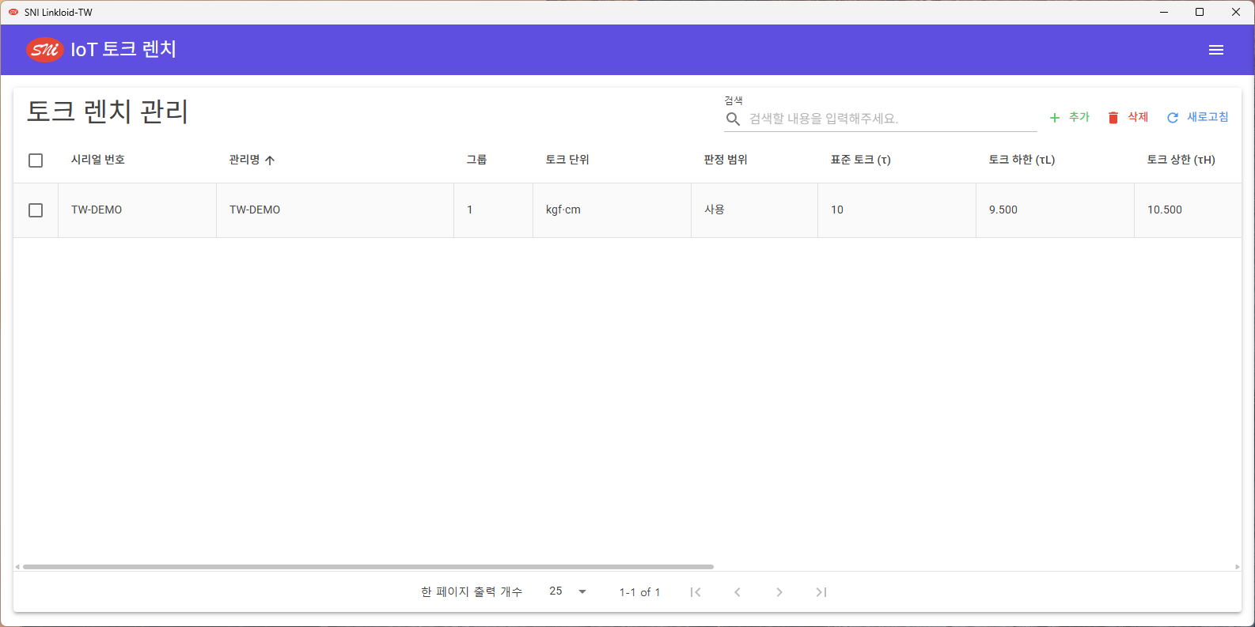1255x627 pixels.
Task: Sort by 토크 하한 (τL) column header
Action: point(1022,160)
